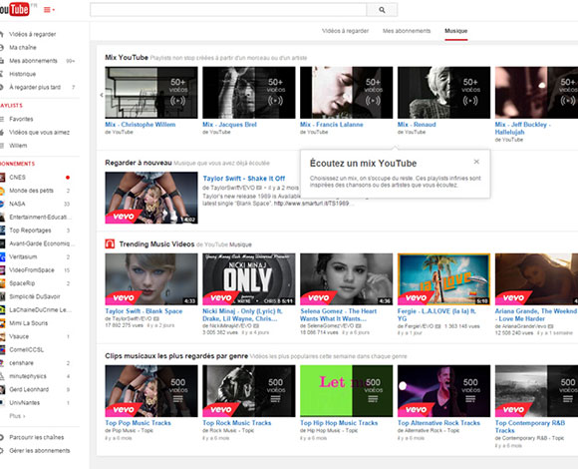
Task: Click the censhare channel icon
Action: (x=2, y=363)
